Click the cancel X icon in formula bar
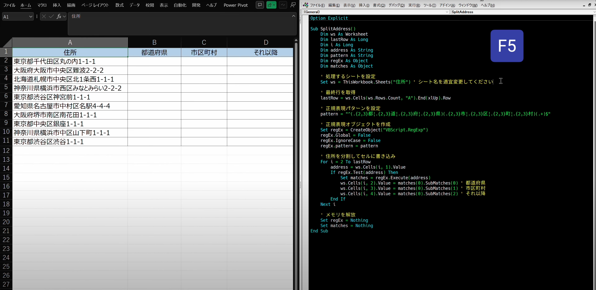596x290 pixels. (44, 17)
